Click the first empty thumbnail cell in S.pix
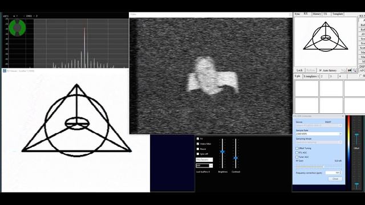This screenshot has width=365, height=205. 307,88
